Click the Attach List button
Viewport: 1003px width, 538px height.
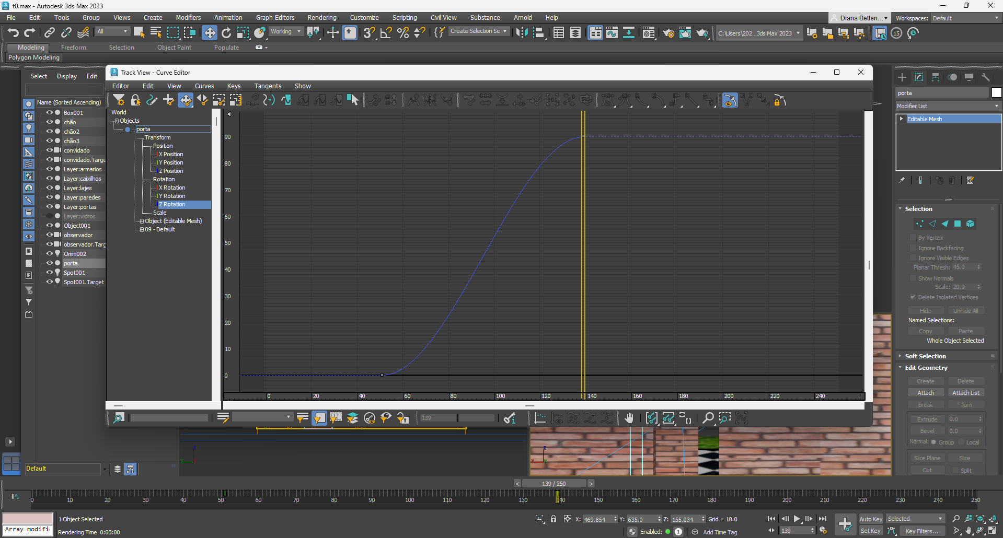[x=965, y=393]
